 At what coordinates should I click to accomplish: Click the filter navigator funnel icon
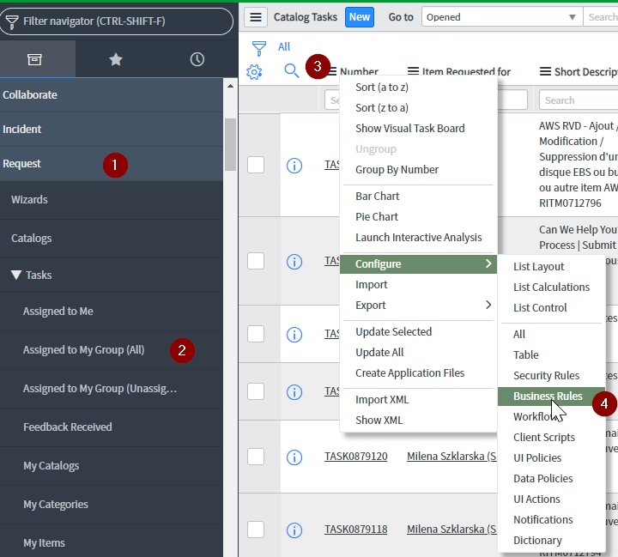click(12, 21)
